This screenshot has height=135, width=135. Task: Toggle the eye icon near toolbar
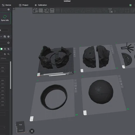[x=14, y=9]
